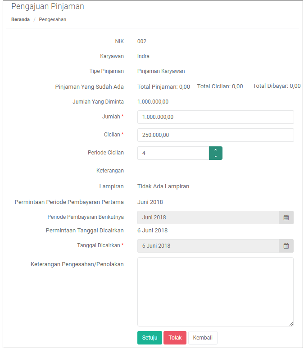This screenshot has height=349, width=304.
Task: Click the Setuju button
Action: 150,338
